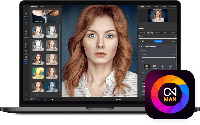Adjust the thumbnail size slider at bottom
Screen dimensions: 200x125
click(56, 99)
